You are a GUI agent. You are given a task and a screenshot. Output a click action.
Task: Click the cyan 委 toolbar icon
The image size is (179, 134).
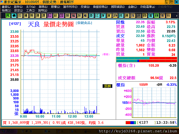91,15
